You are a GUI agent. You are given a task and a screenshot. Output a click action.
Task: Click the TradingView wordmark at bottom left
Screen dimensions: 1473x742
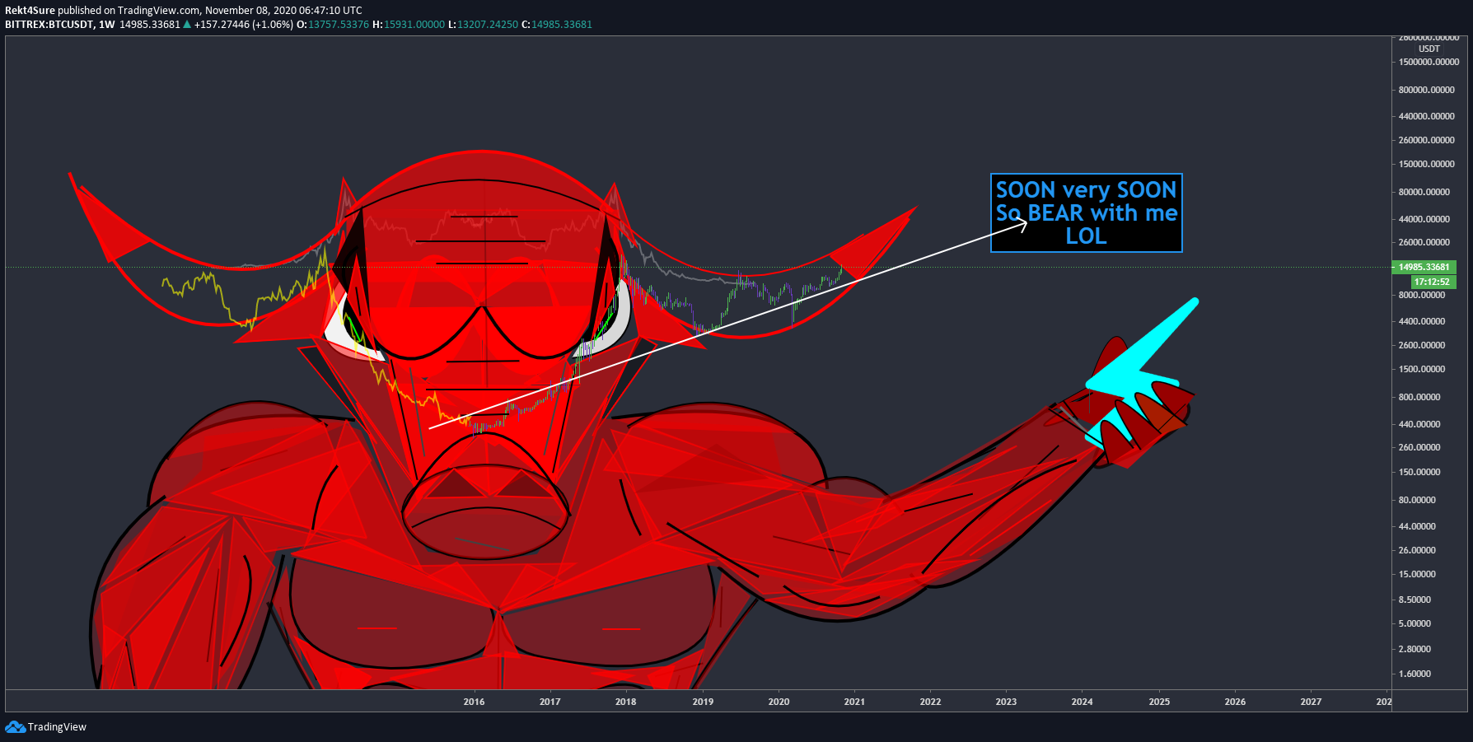[57, 726]
